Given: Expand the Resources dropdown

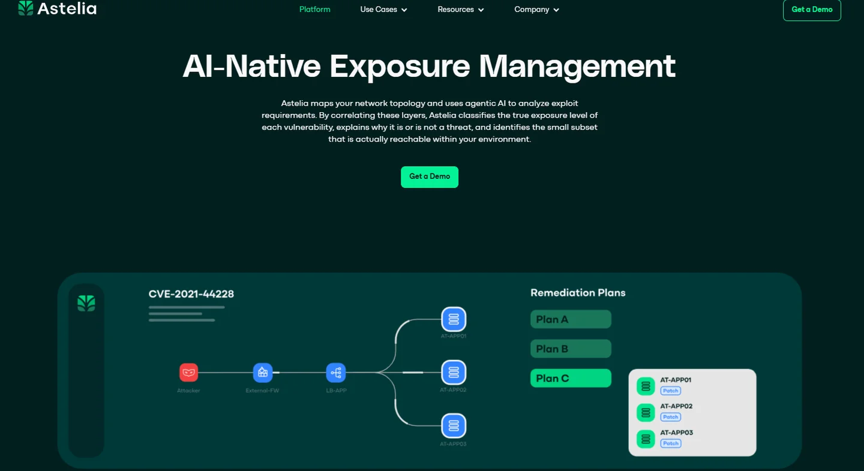Looking at the screenshot, I should (x=461, y=10).
